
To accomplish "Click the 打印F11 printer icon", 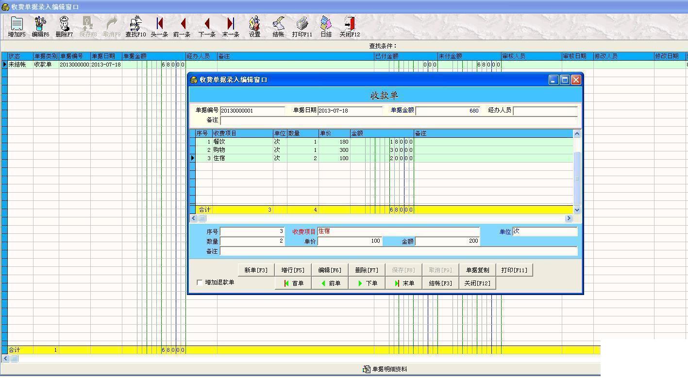I will point(302,27).
